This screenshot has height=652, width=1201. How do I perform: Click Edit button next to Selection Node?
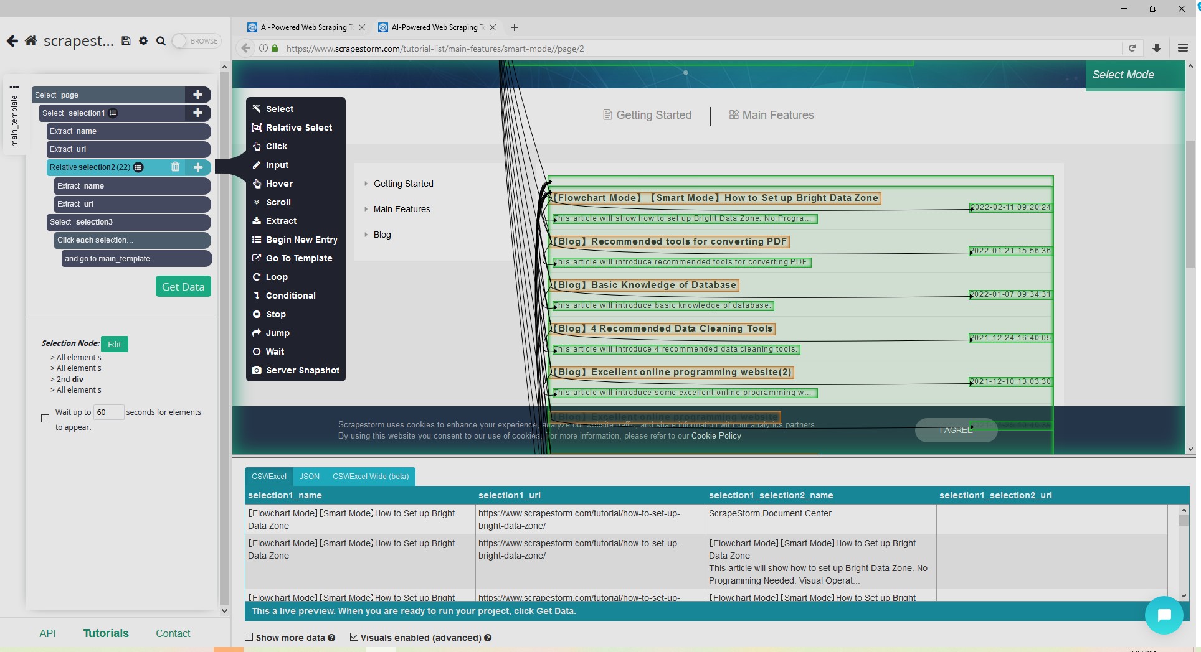coord(115,344)
